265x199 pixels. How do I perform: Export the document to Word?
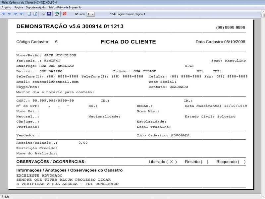[49, 14]
